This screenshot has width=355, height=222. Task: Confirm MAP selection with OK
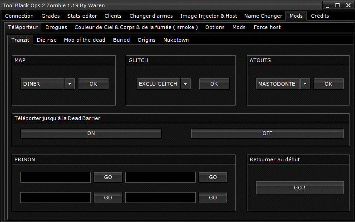pyautogui.click(x=93, y=84)
